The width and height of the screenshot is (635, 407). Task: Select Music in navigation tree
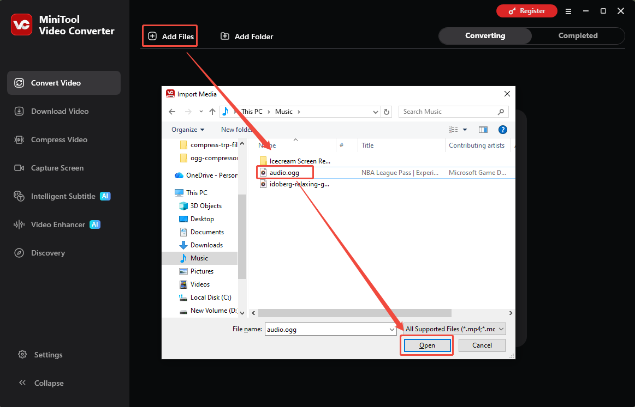(x=200, y=258)
